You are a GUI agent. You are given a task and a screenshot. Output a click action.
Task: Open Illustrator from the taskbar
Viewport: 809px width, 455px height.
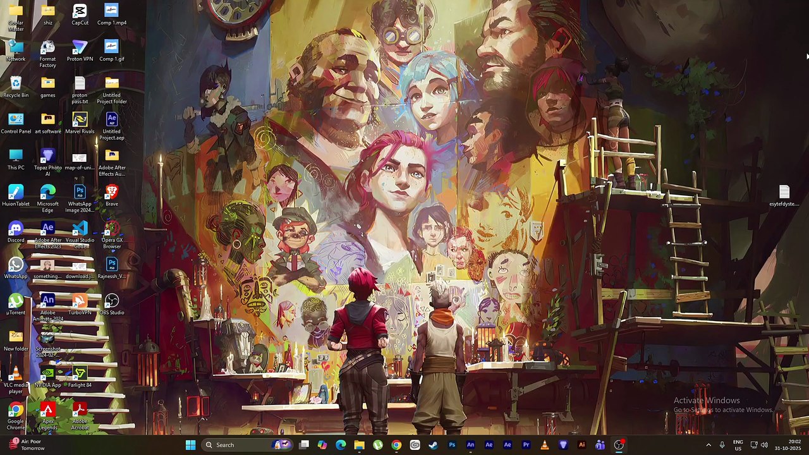581,445
